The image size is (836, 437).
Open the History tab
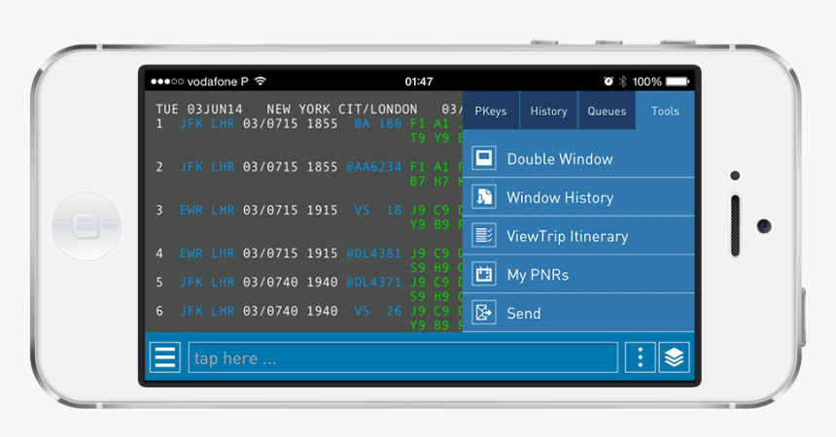(548, 111)
